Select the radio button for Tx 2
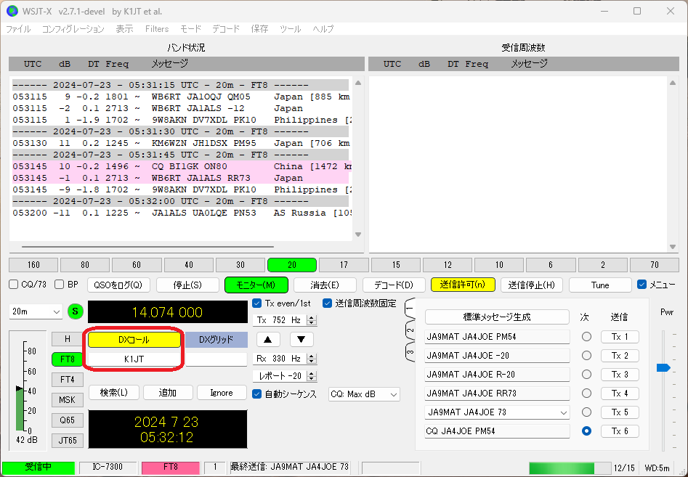Screen dimensions: 688x477 tap(586, 356)
